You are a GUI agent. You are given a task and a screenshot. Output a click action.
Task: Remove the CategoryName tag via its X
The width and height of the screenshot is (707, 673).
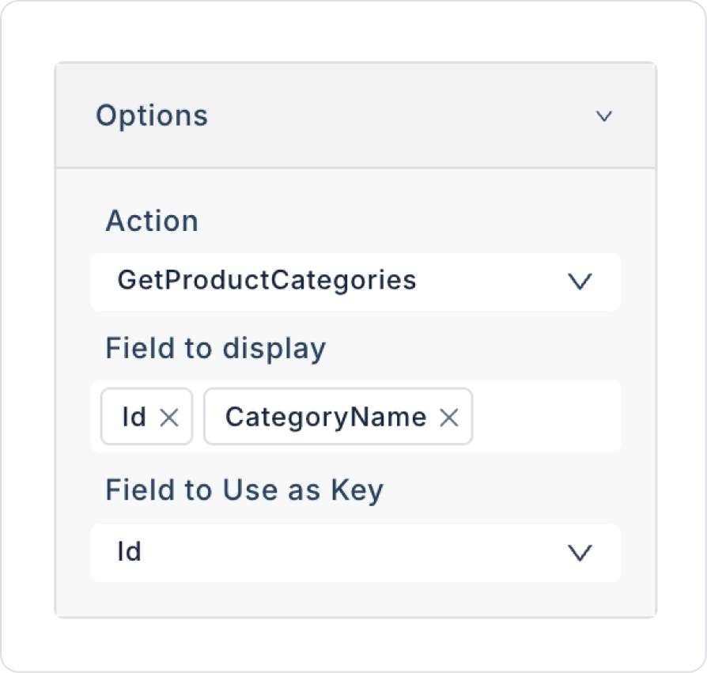[449, 418]
